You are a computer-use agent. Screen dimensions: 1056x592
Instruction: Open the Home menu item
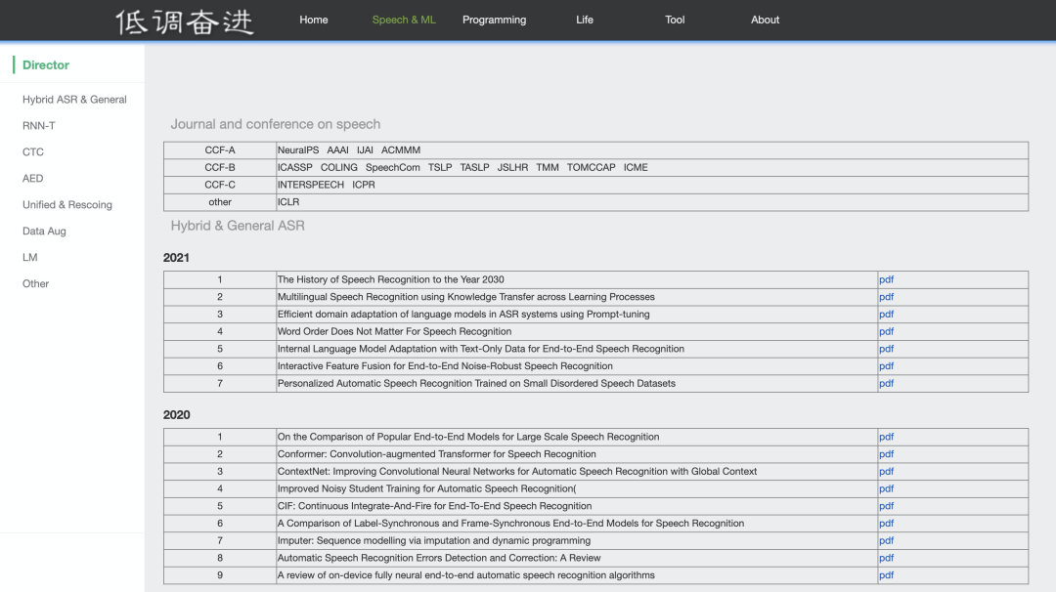(x=314, y=21)
